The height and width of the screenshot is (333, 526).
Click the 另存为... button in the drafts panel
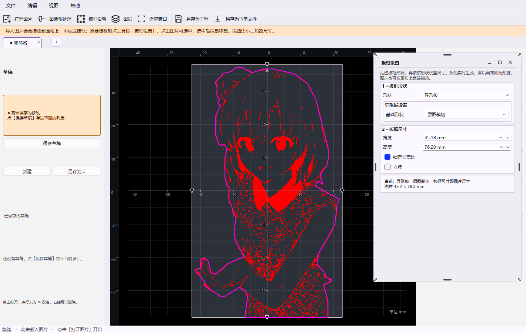(77, 171)
